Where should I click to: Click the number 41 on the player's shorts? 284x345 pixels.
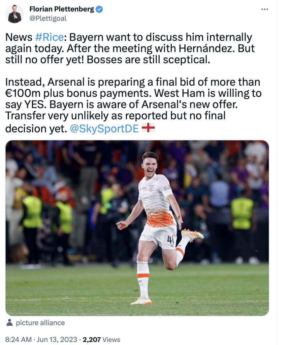(170, 239)
